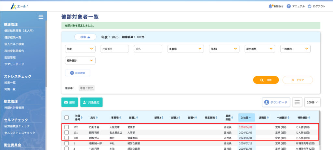This screenshot has height=150, width=333.
Task: Sort by 社員番号 column arrows
Action: click(82, 118)
